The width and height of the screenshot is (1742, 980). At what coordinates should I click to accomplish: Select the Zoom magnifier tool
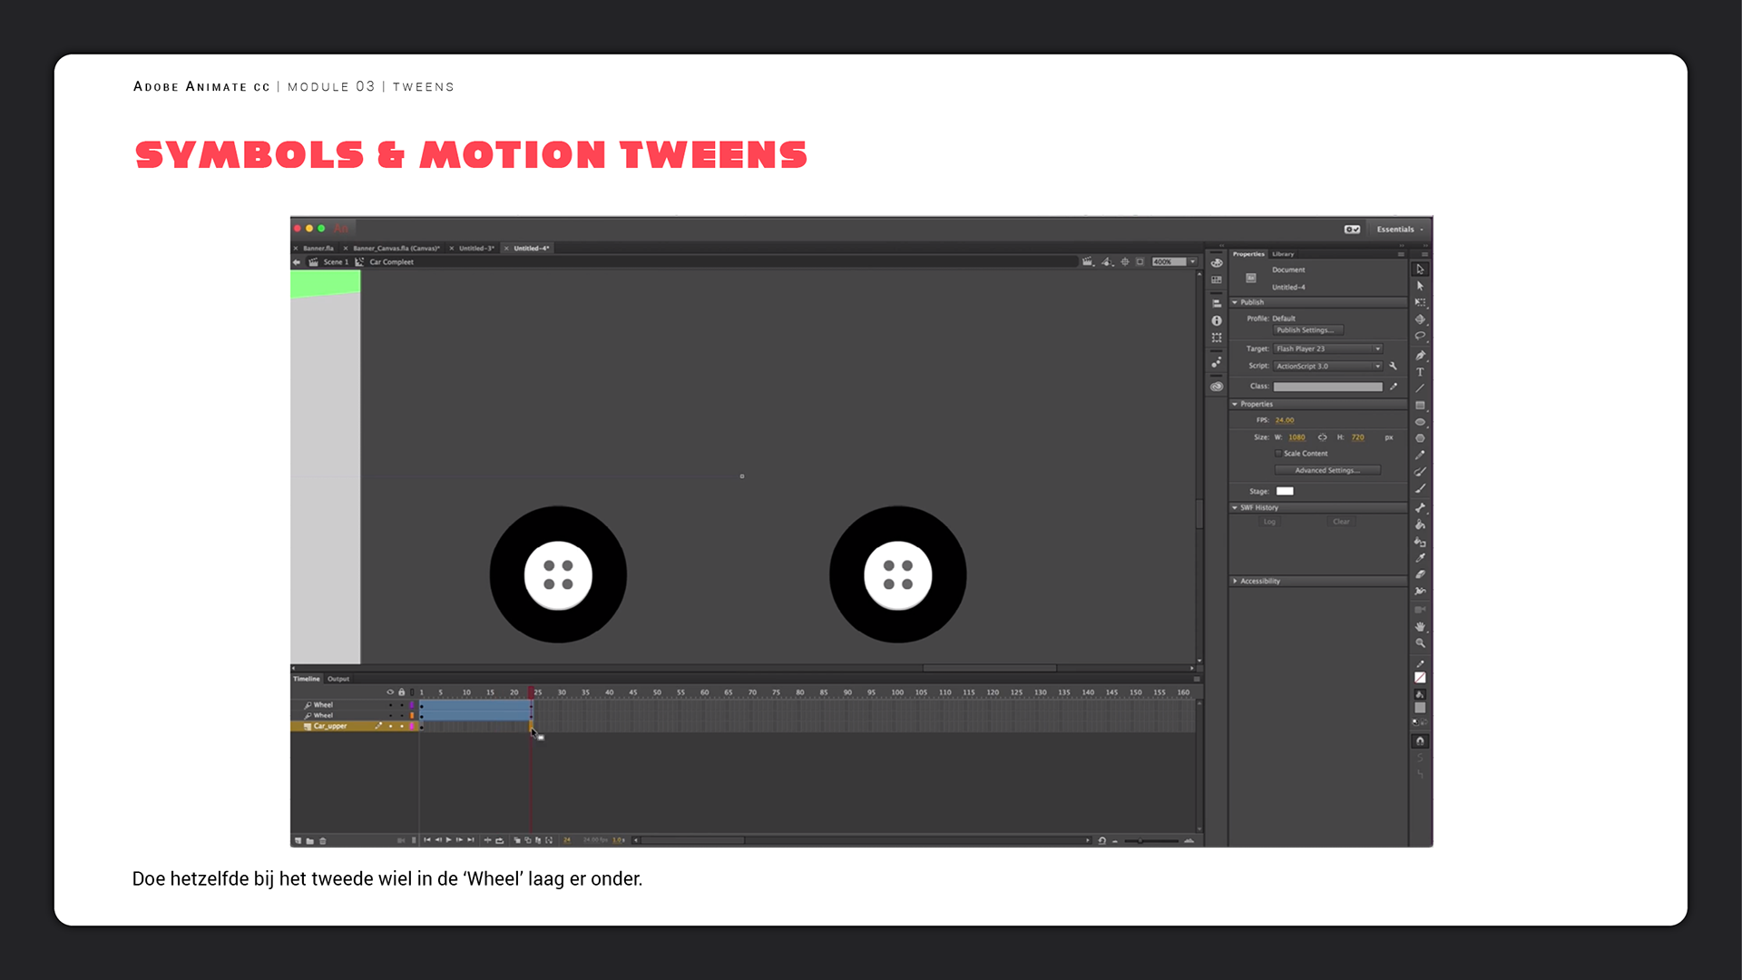pyautogui.click(x=1420, y=643)
